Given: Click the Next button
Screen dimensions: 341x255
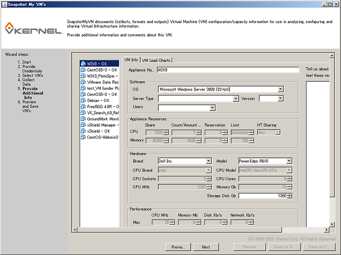Looking at the screenshot, I should click(206, 247).
